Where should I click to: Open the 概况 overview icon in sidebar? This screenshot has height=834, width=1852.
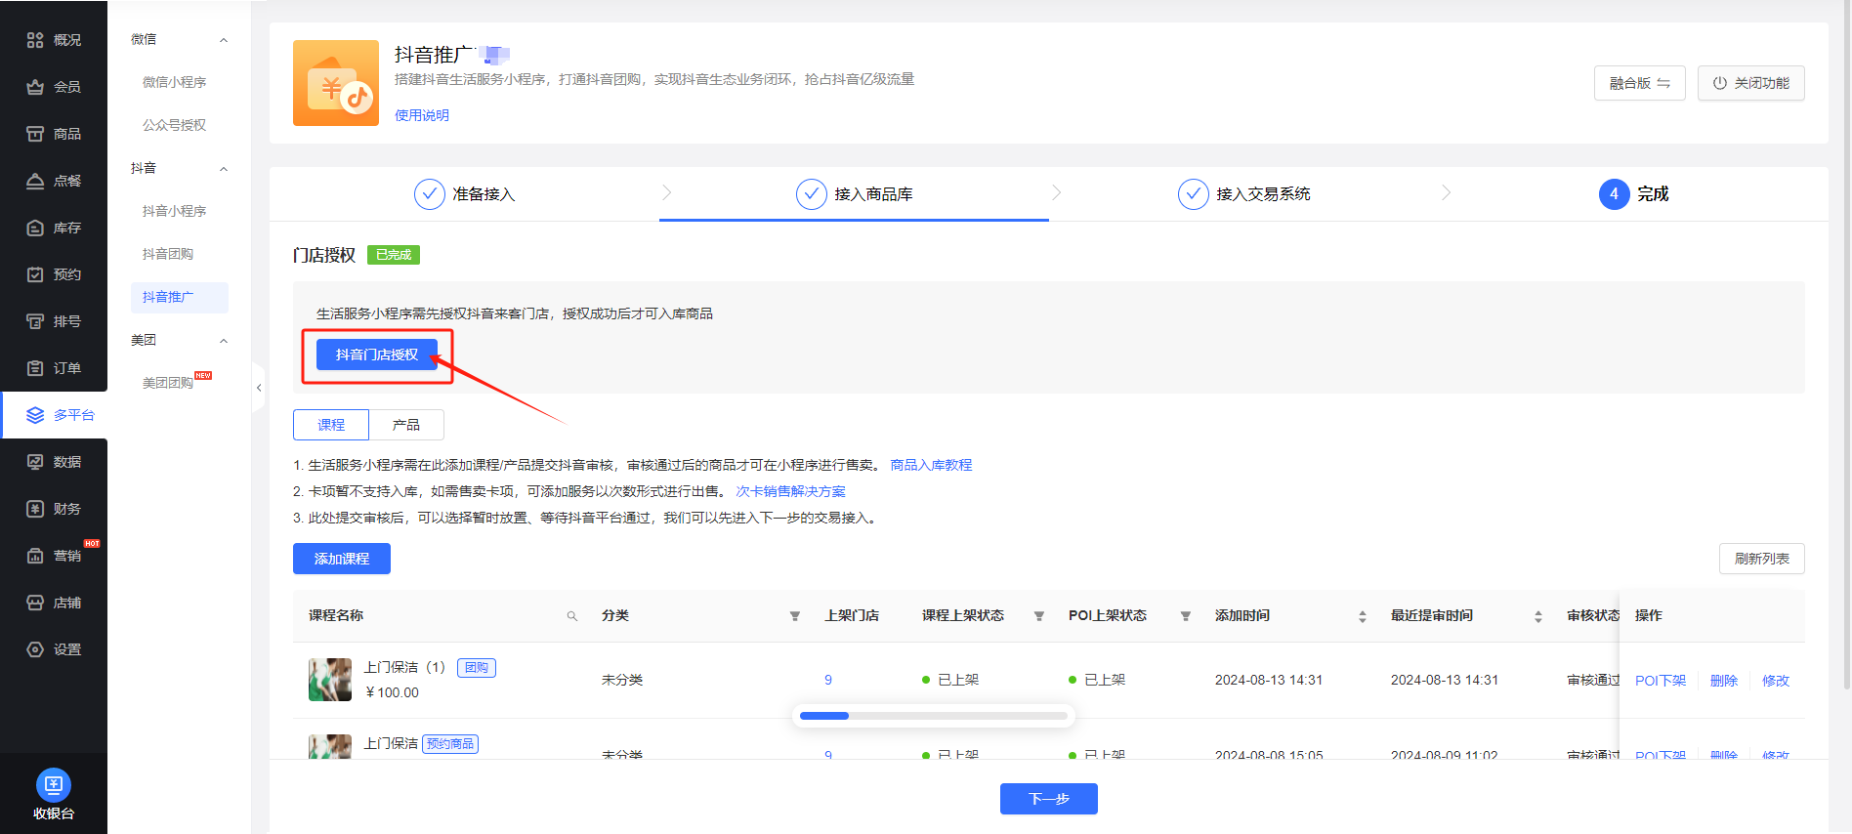[35, 40]
